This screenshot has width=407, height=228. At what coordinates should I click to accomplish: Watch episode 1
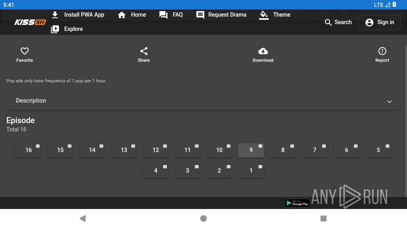click(x=251, y=171)
